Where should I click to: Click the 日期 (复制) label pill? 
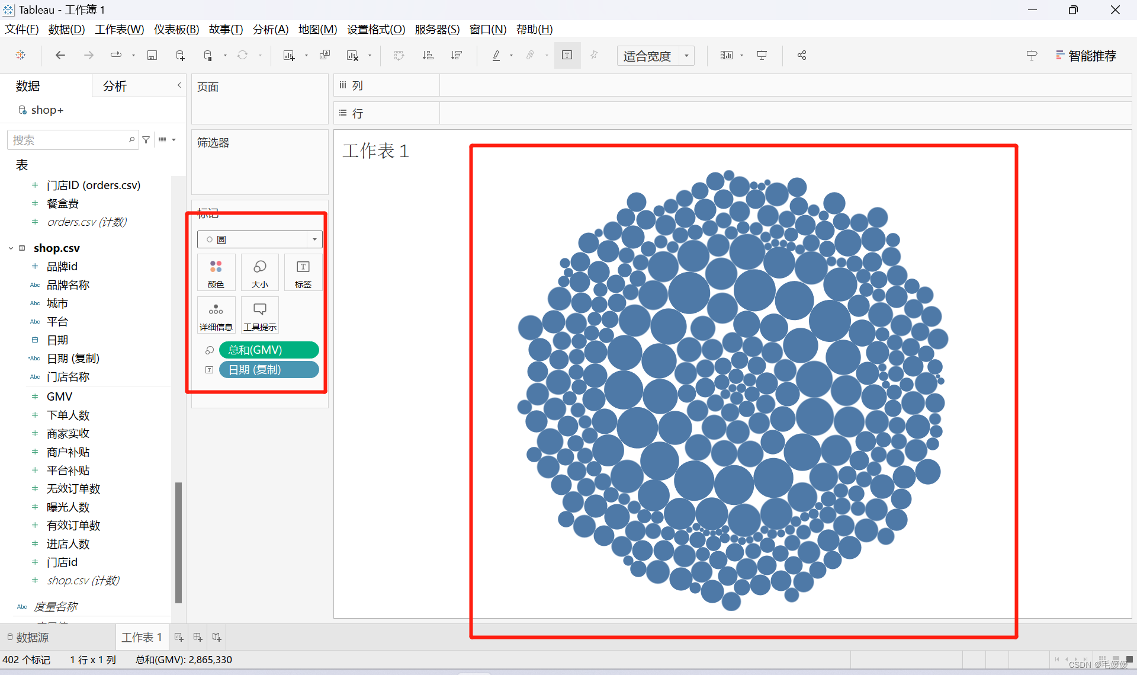pos(269,370)
